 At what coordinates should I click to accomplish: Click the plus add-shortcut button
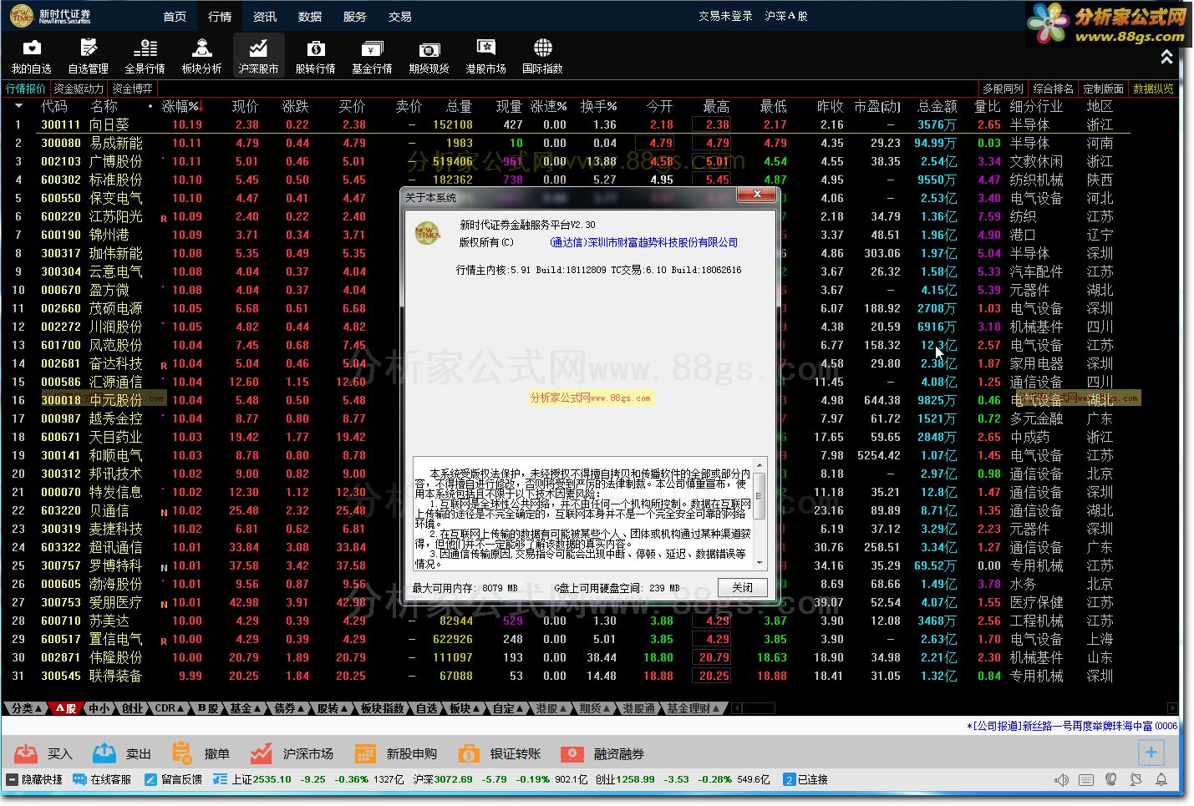click(x=1151, y=753)
